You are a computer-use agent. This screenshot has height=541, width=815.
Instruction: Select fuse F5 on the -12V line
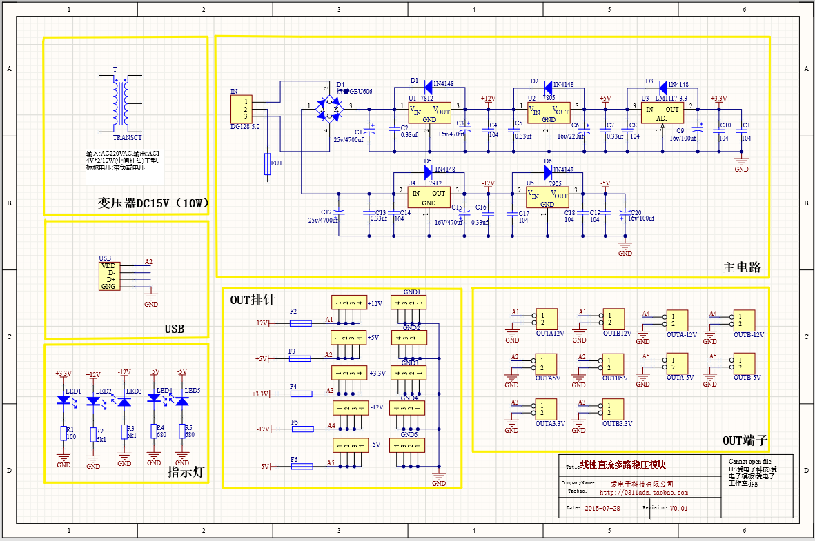pos(302,429)
